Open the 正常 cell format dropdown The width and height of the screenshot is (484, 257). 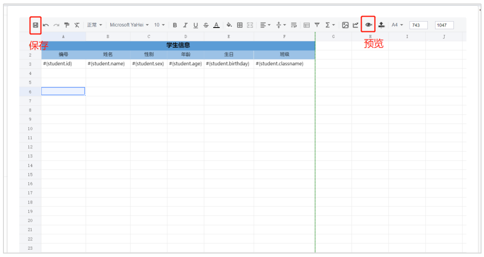pos(95,25)
